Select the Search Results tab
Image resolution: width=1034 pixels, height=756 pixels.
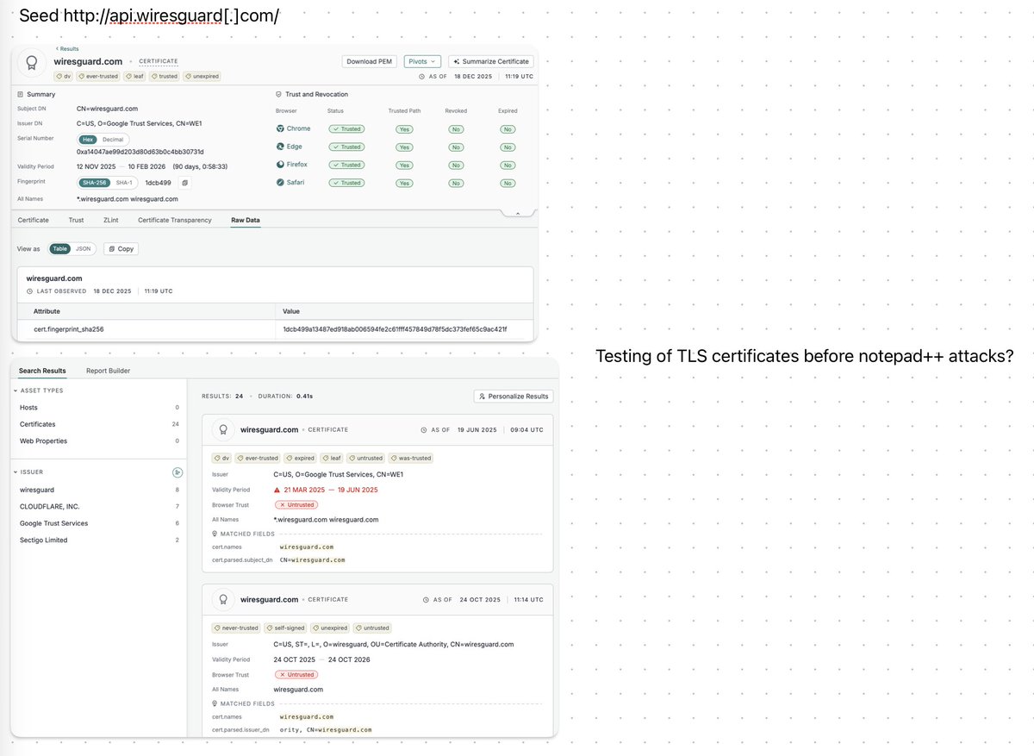(42, 371)
